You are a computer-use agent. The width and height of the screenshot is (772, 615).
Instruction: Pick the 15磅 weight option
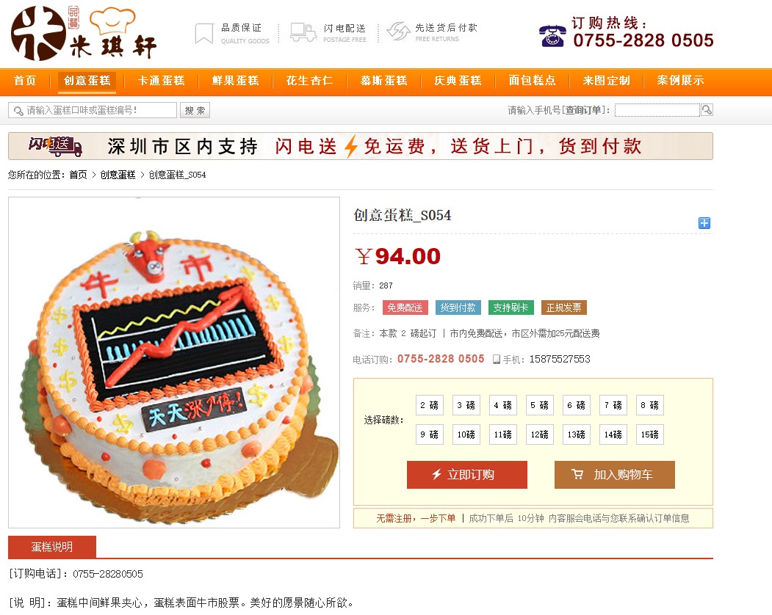click(x=649, y=434)
